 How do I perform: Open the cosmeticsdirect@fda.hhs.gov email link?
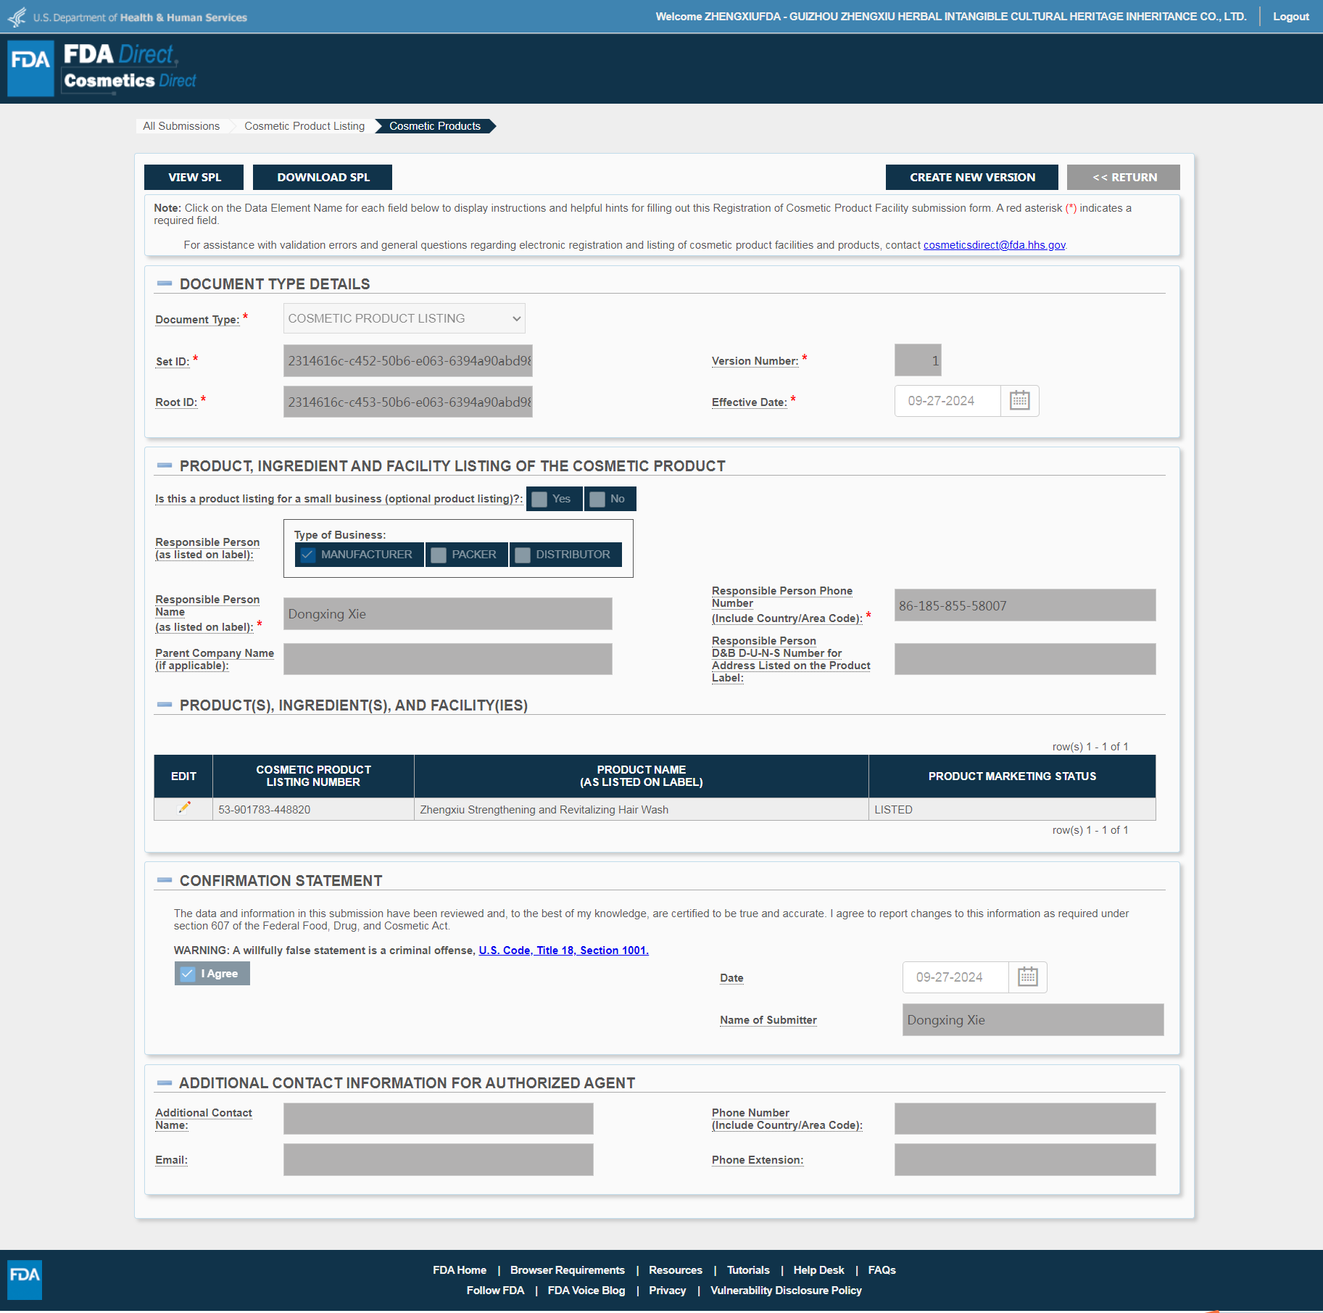click(x=994, y=245)
